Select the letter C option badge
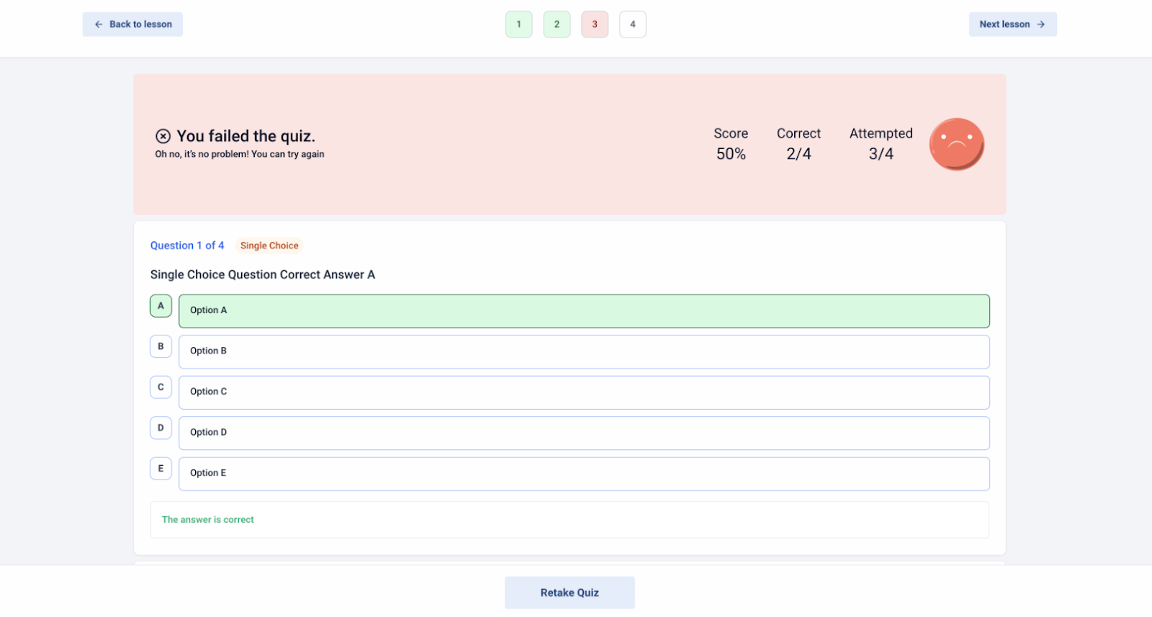Screen dimensions: 1152x617 (x=161, y=387)
